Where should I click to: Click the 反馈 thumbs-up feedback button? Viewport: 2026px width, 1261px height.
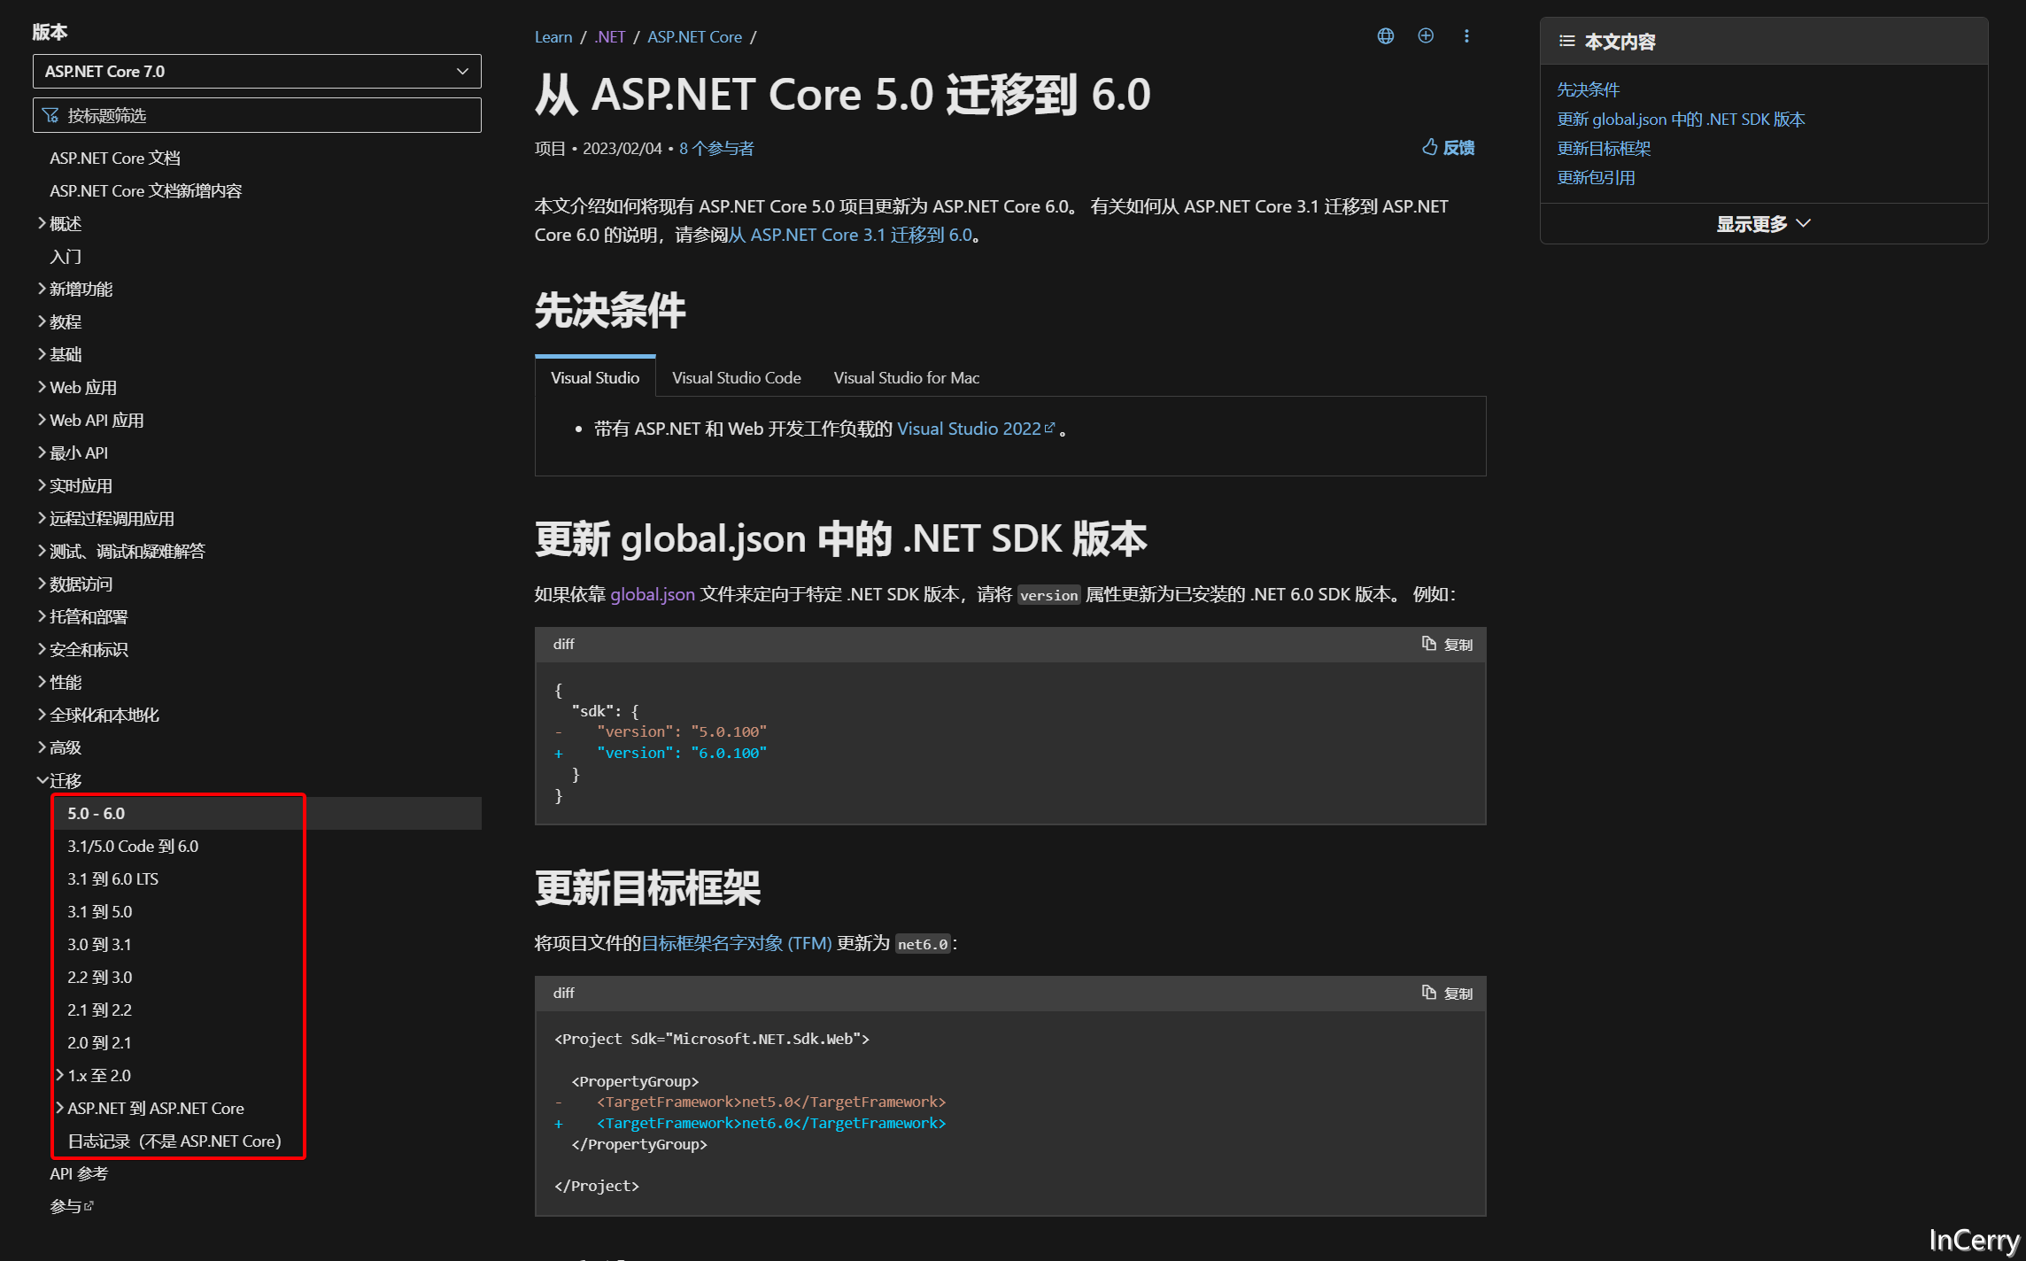coord(1449,148)
